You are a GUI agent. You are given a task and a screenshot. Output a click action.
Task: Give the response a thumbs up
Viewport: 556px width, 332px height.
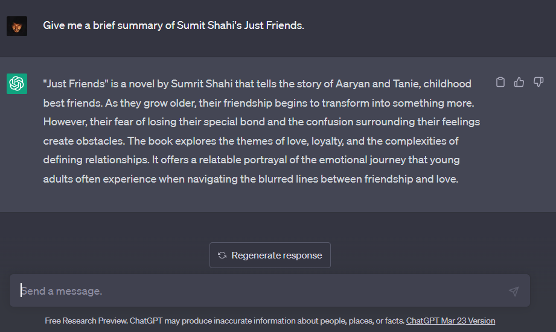click(519, 82)
